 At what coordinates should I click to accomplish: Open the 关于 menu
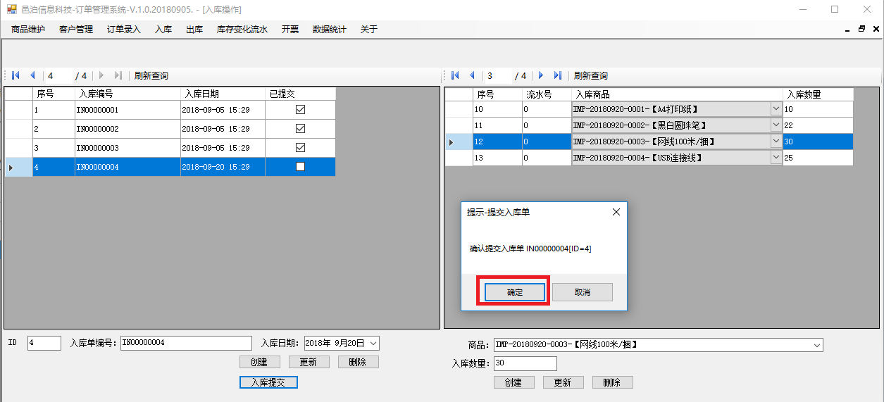pos(369,30)
